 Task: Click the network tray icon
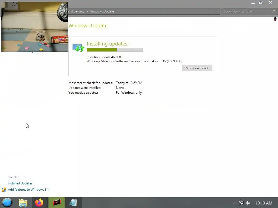coord(241,203)
